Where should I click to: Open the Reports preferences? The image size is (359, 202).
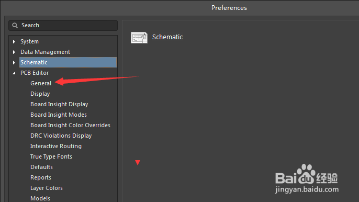(41, 178)
